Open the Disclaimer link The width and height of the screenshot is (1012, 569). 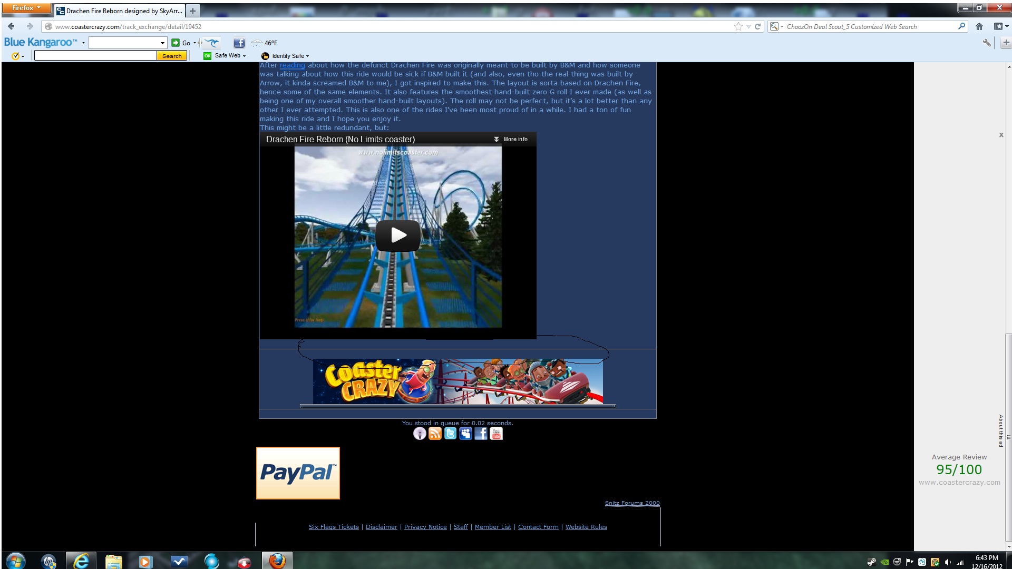tap(382, 527)
